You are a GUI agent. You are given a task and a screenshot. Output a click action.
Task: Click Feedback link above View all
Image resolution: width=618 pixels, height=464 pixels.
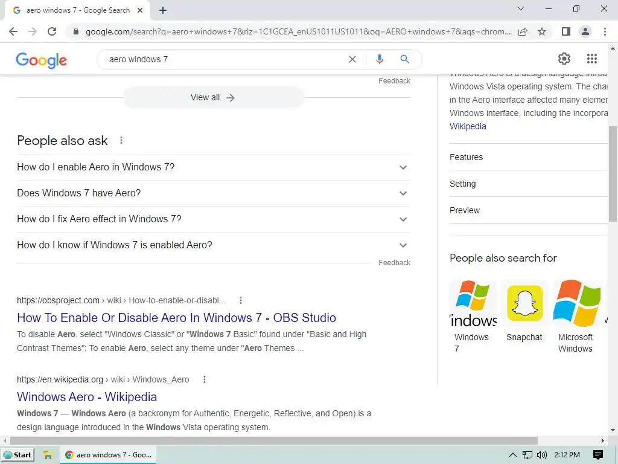click(395, 81)
